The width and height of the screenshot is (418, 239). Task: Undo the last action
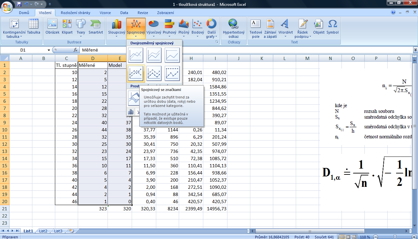pos(27,4)
